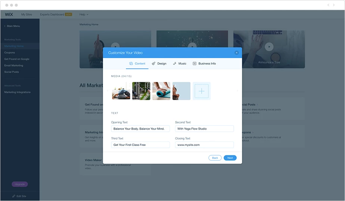Select the second media thumbnail with plants
This screenshot has height=201, width=345.
[x=141, y=91]
